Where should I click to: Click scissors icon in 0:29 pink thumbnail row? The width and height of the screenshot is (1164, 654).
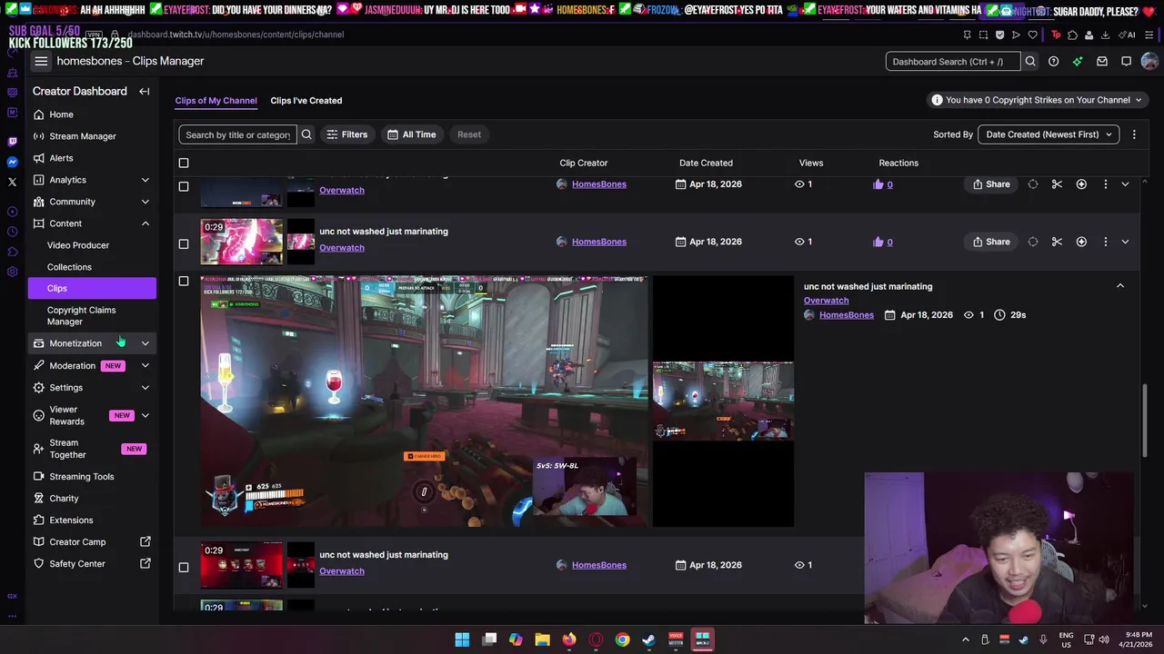point(1057,242)
